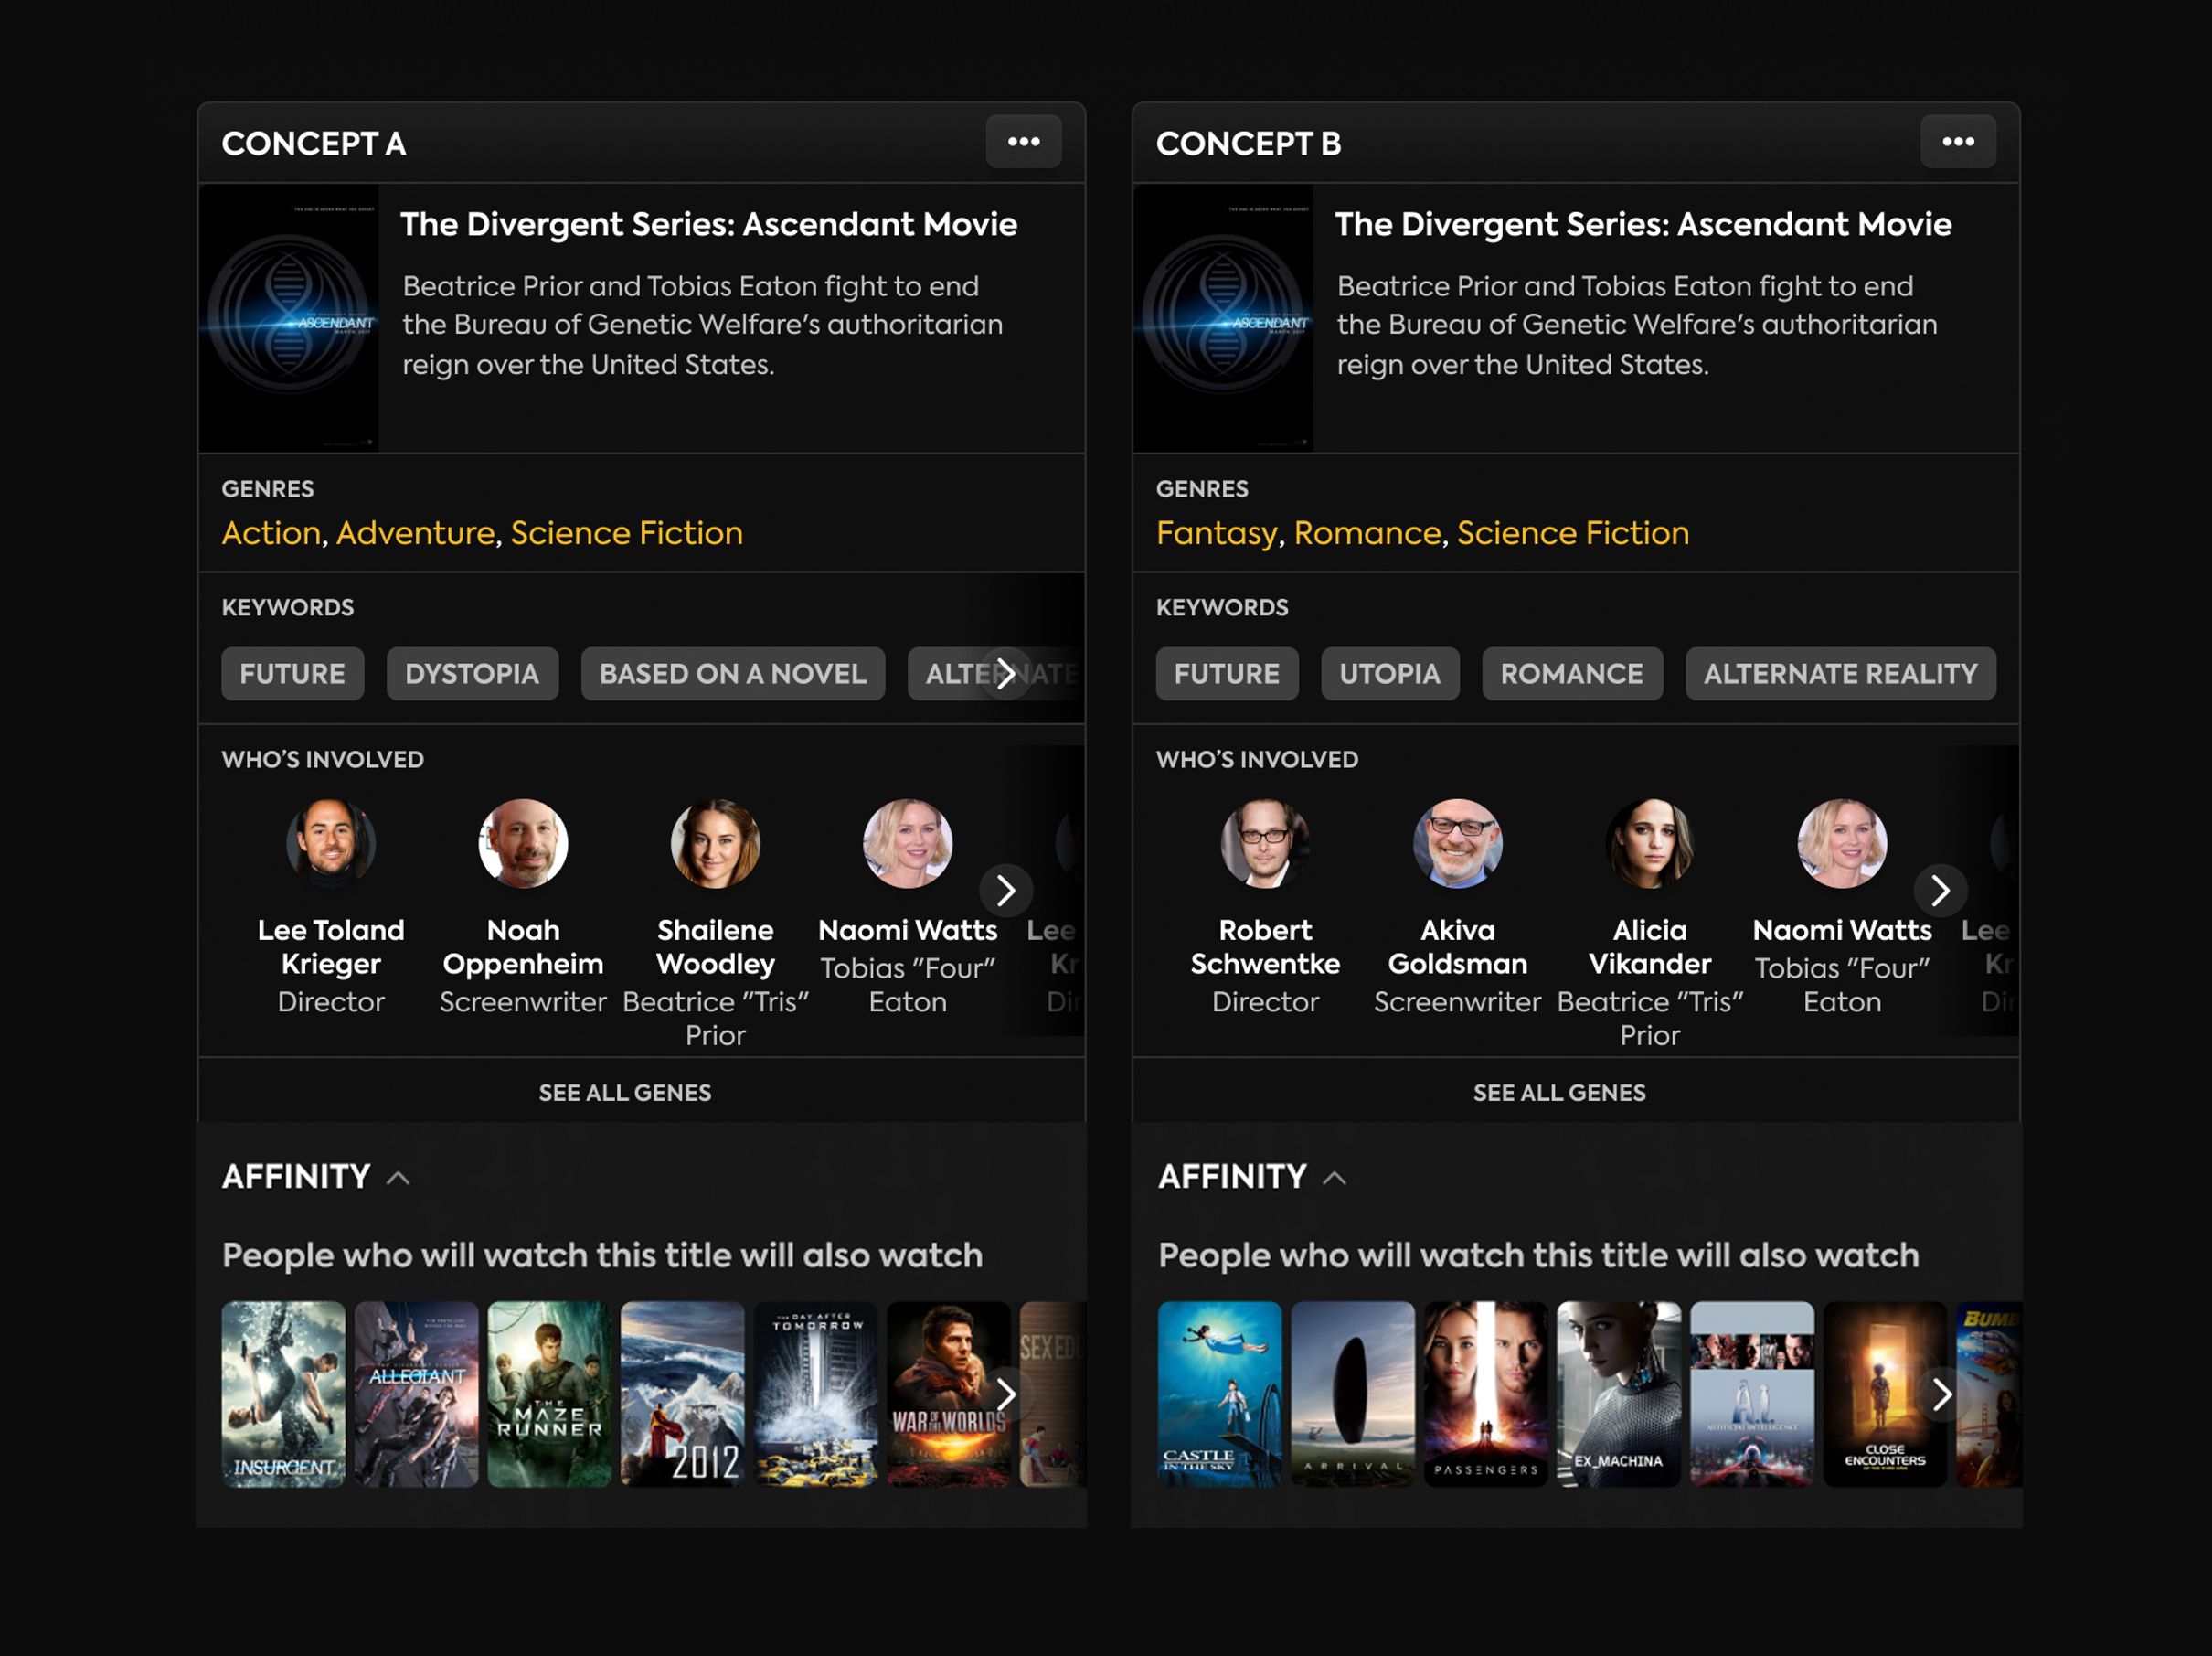Open Akiva Goldsman's avatar

1457,843
